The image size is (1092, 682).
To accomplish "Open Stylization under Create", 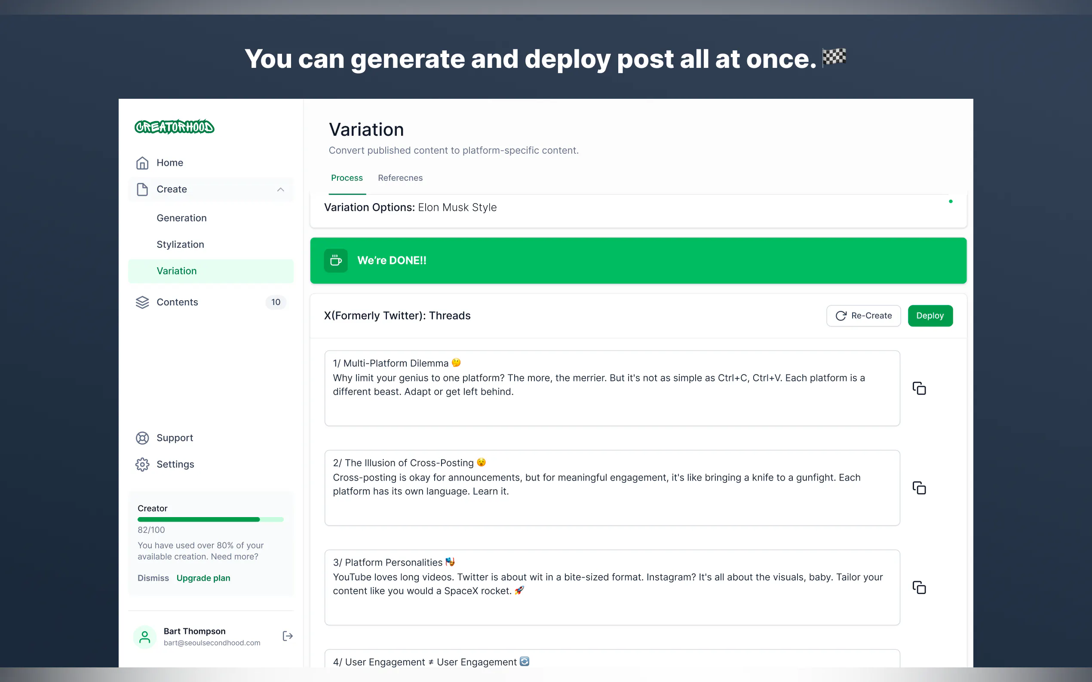I will coord(180,244).
